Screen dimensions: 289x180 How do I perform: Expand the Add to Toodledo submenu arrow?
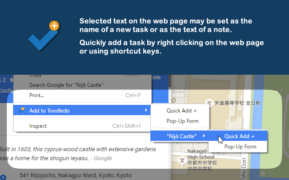(x=146, y=110)
